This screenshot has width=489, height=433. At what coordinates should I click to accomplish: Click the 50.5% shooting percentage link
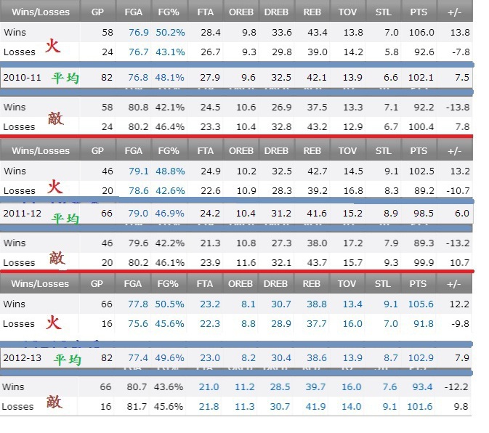(171, 304)
